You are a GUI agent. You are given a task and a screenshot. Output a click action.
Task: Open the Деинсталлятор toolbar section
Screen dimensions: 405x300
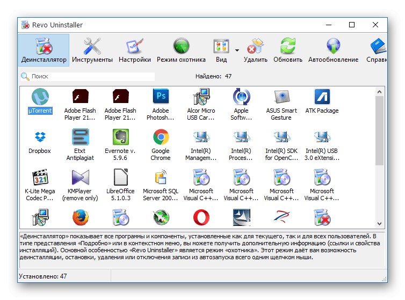44,50
